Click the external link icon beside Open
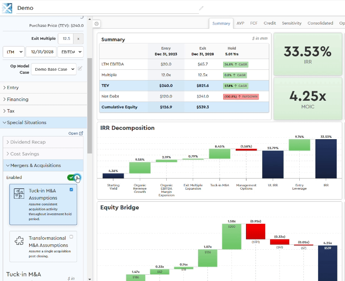 pyautogui.click(x=81, y=133)
